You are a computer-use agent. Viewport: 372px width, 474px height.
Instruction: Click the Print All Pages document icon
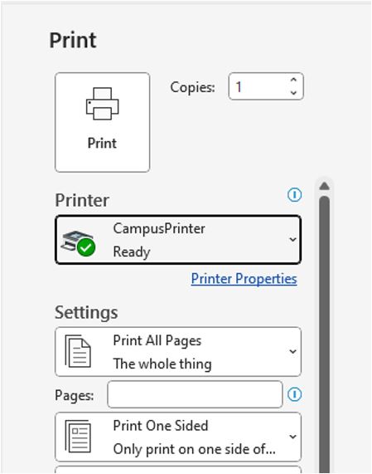click(x=78, y=351)
